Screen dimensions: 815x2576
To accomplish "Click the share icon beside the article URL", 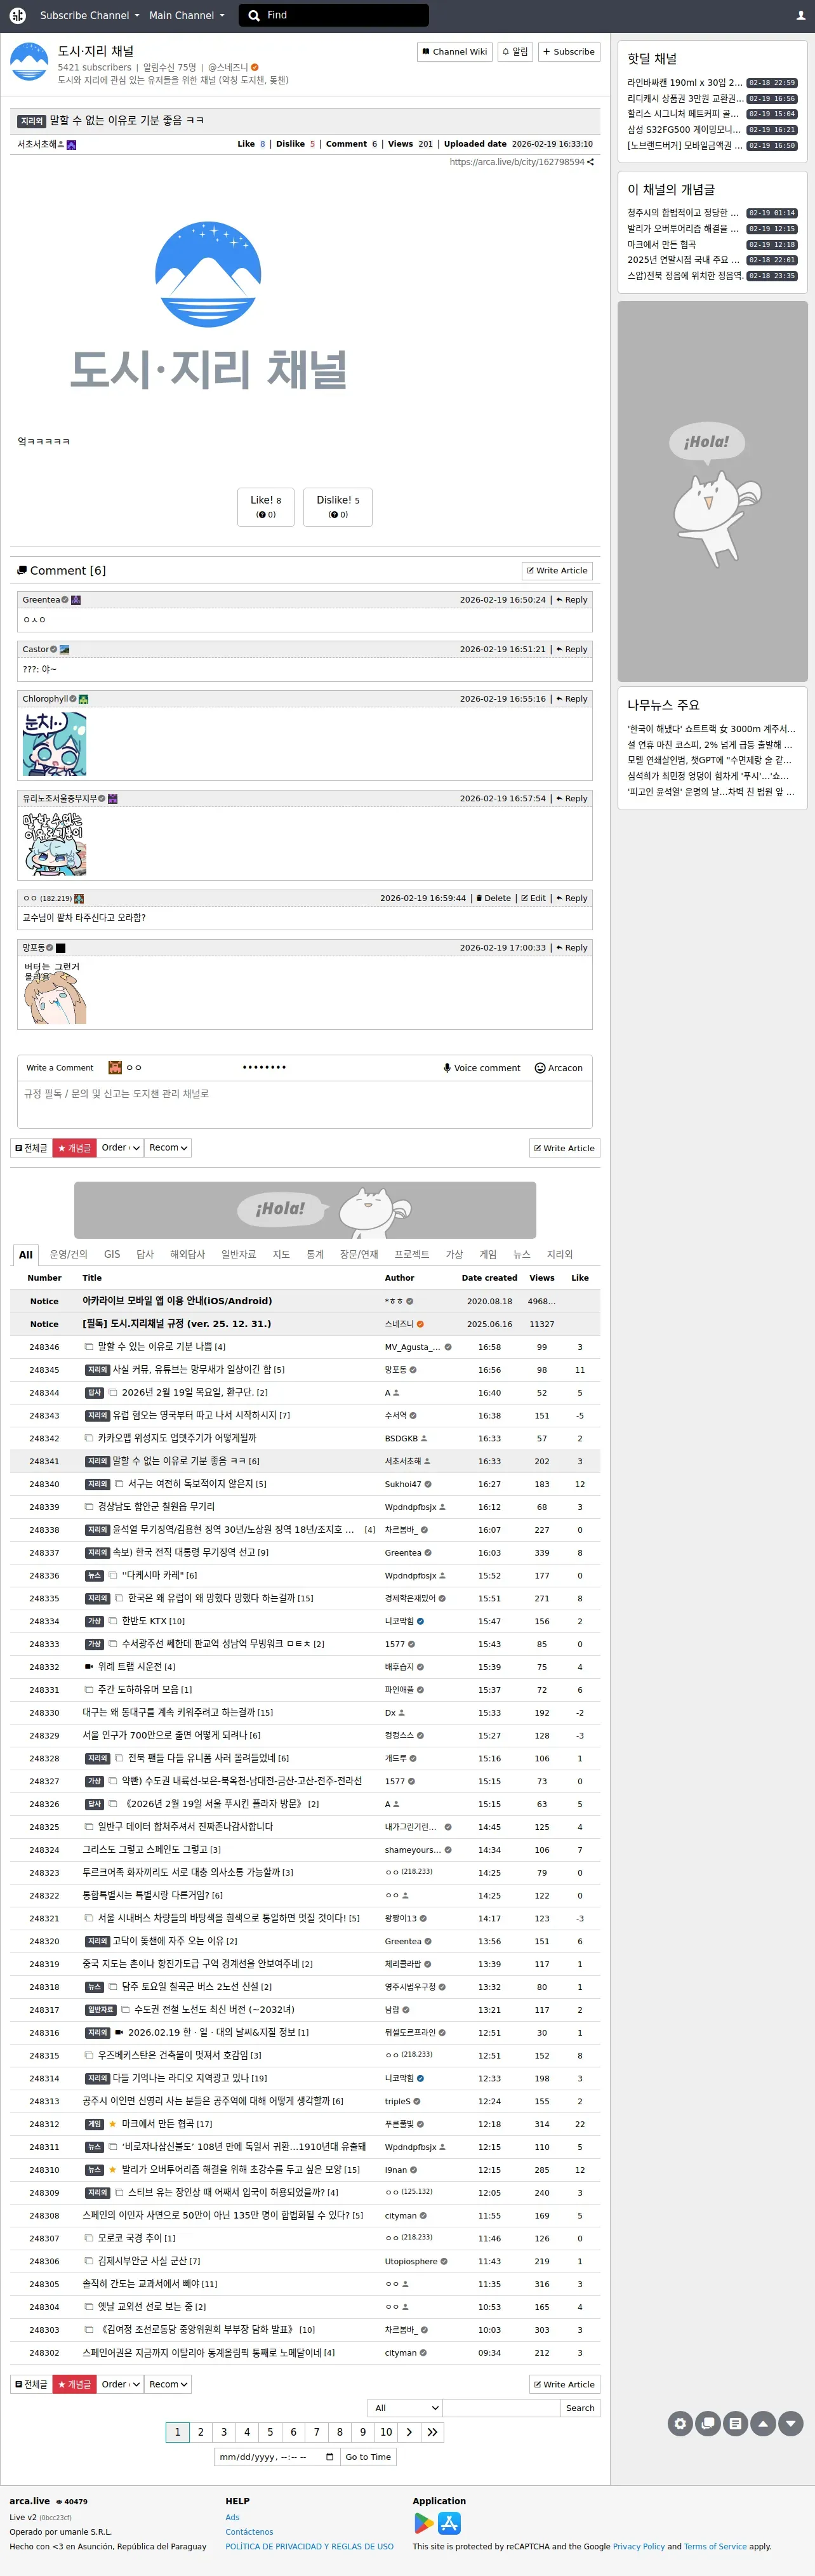I will pos(590,162).
